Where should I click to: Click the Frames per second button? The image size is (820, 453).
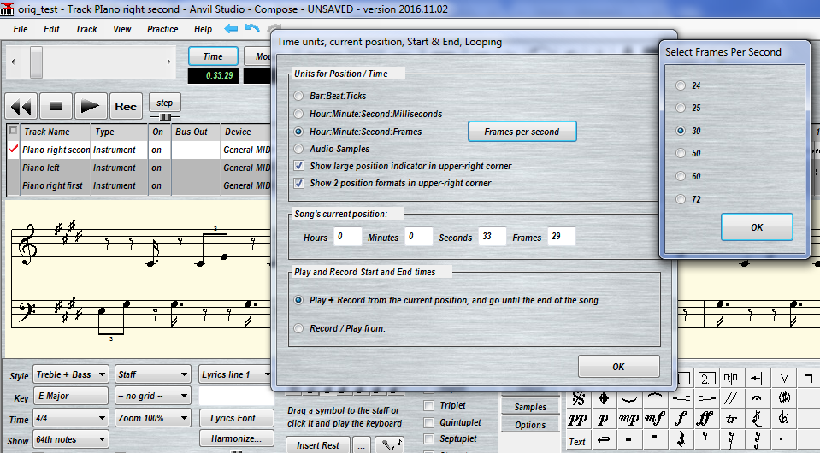coord(522,132)
